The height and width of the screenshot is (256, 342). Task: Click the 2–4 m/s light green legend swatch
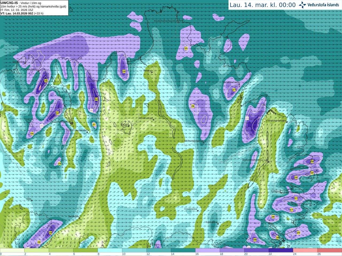pyautogui.click(x=37, y=250)
